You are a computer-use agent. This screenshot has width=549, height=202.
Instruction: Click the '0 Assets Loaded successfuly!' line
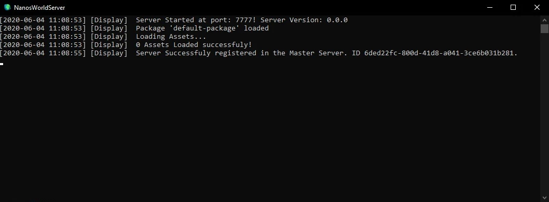[x=126, y=45]
